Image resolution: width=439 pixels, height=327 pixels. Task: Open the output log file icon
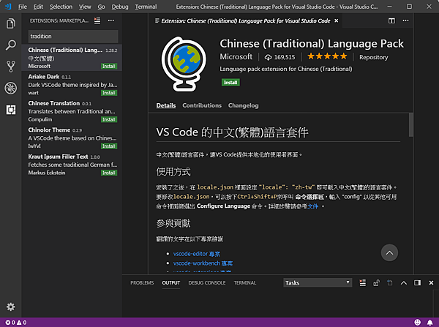[390, 283]
